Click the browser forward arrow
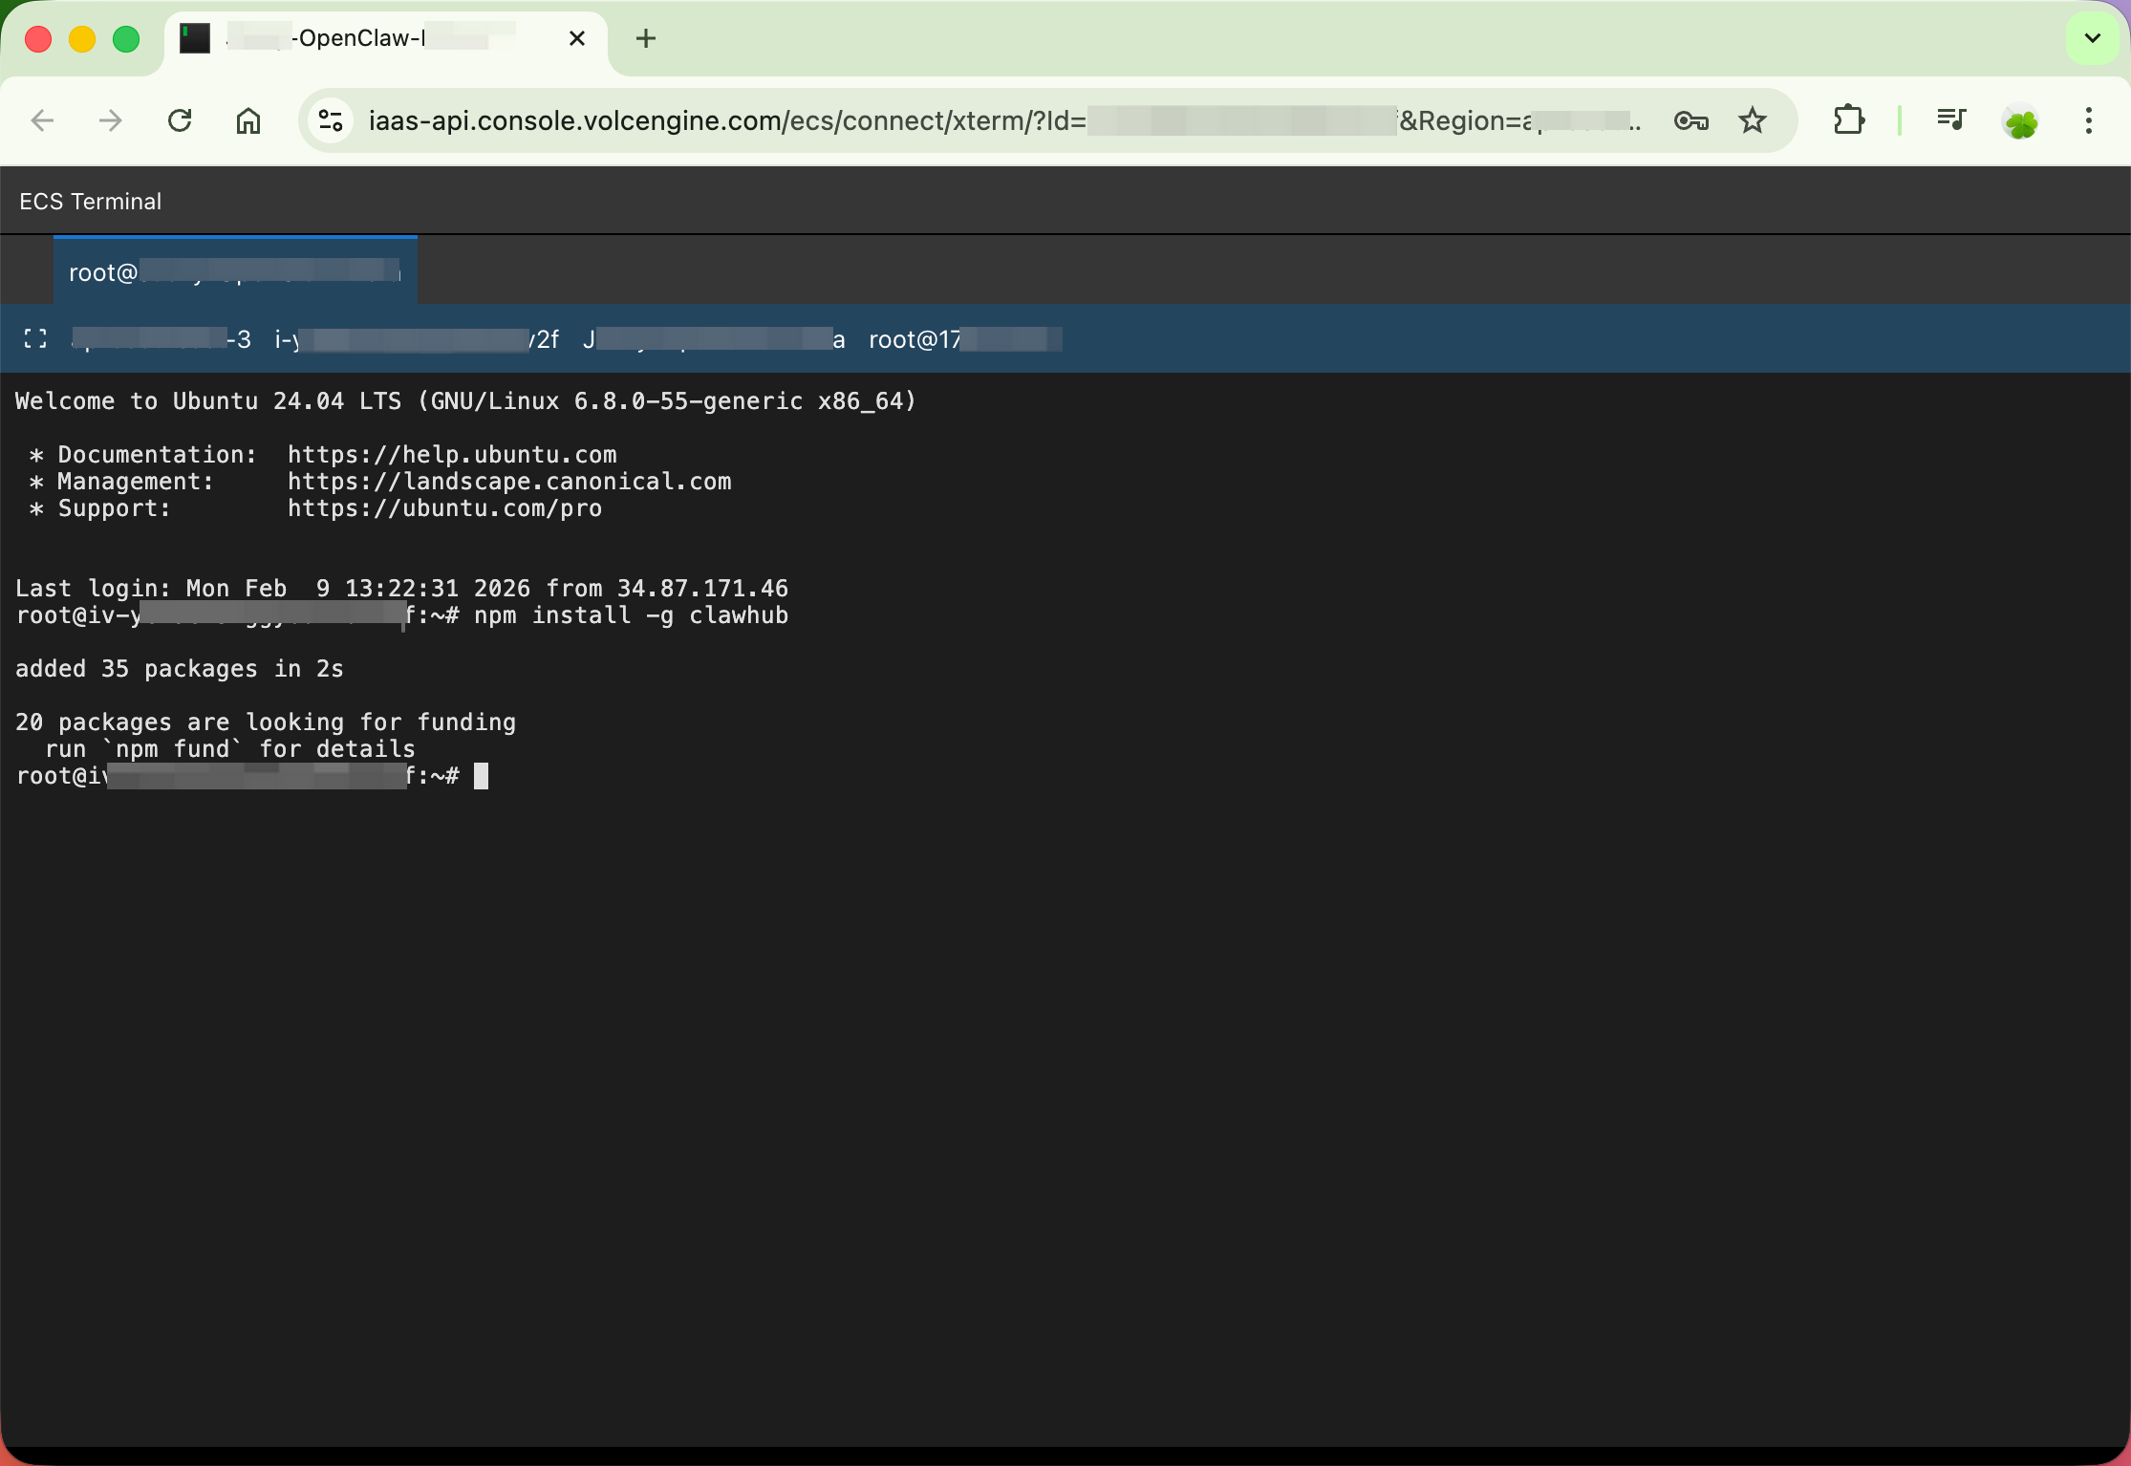 click(x=111, y=120)
